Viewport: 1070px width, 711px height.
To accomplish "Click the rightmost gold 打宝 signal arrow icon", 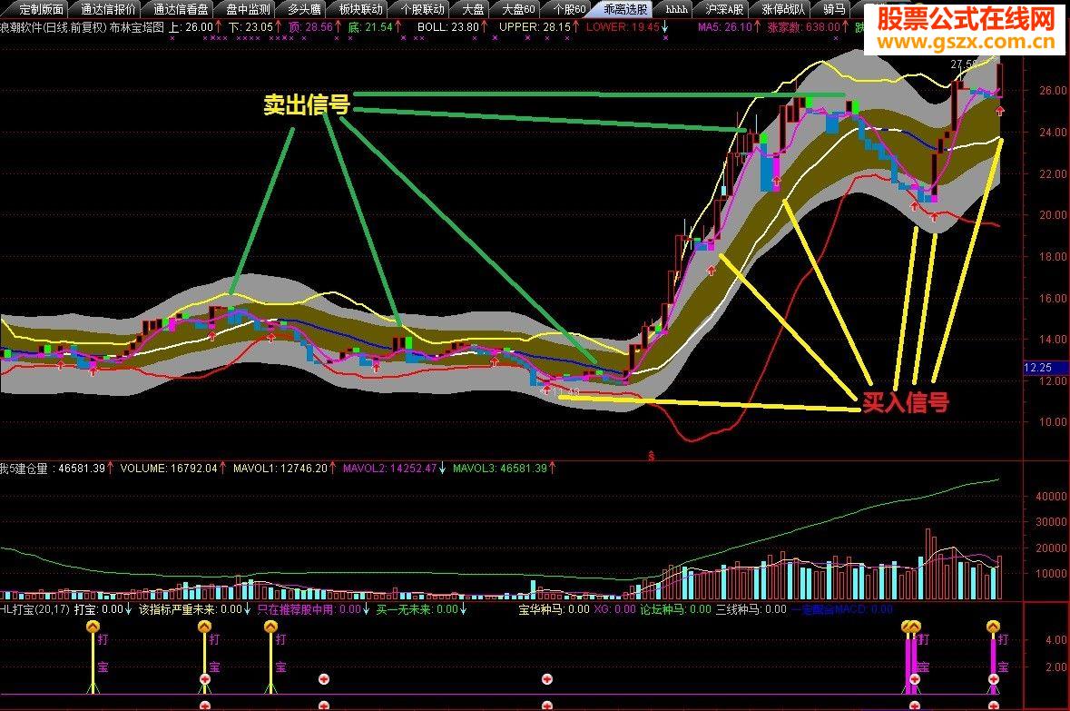I will (994, 627).
